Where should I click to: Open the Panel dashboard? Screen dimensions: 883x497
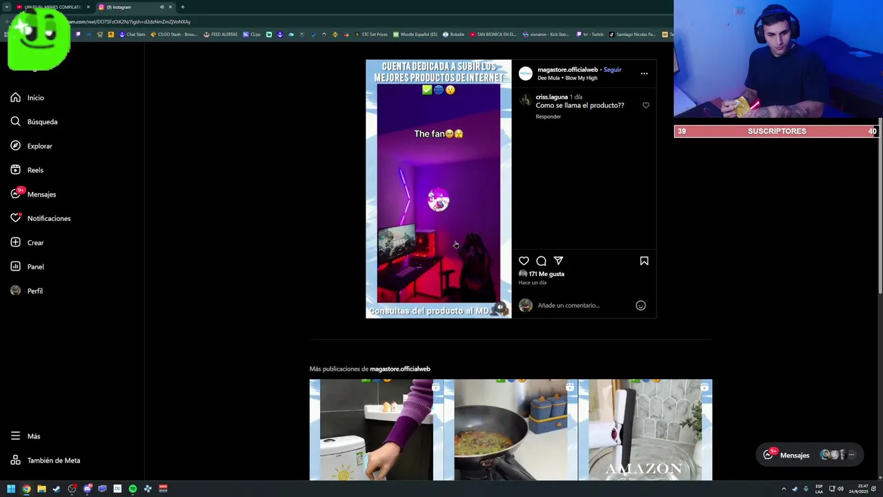[27, 266]
